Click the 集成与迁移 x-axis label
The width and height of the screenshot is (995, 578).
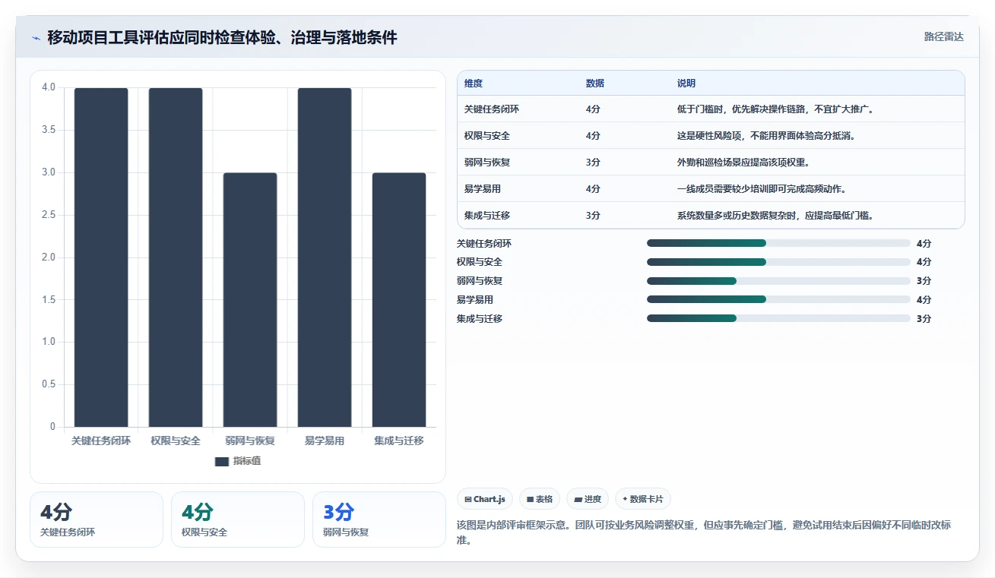point(399,441)
